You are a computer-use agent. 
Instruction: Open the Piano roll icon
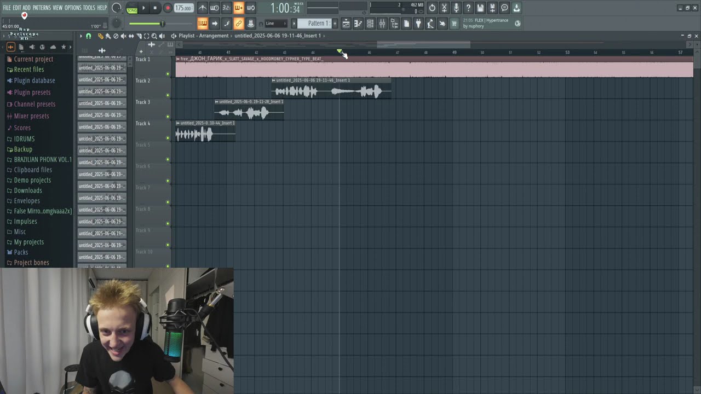pos(358,24)
